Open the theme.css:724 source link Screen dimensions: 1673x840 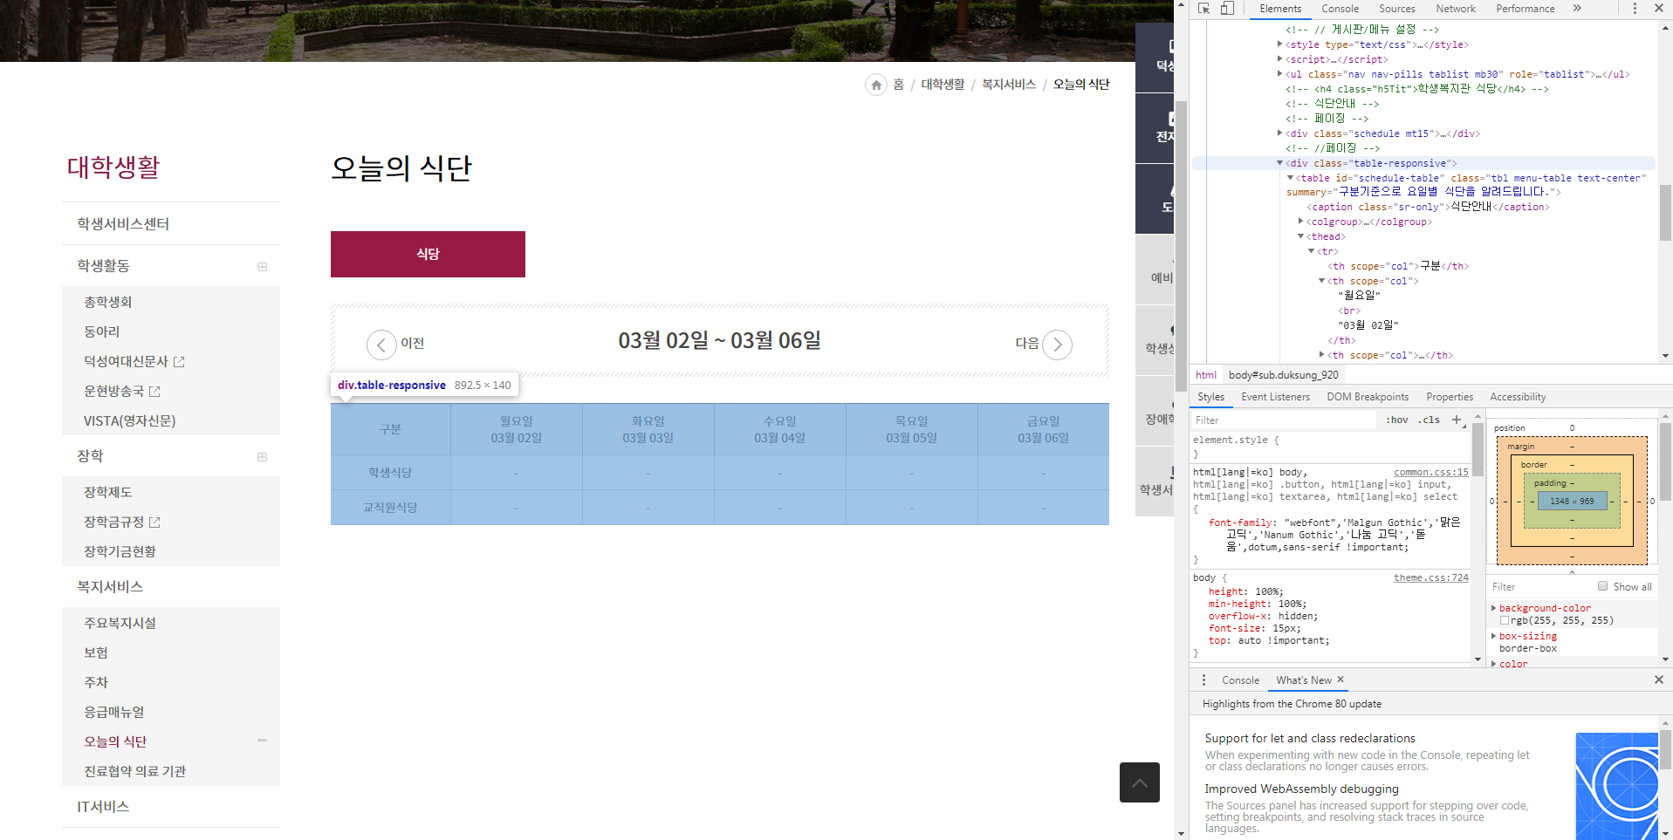tap(1430, 577)
